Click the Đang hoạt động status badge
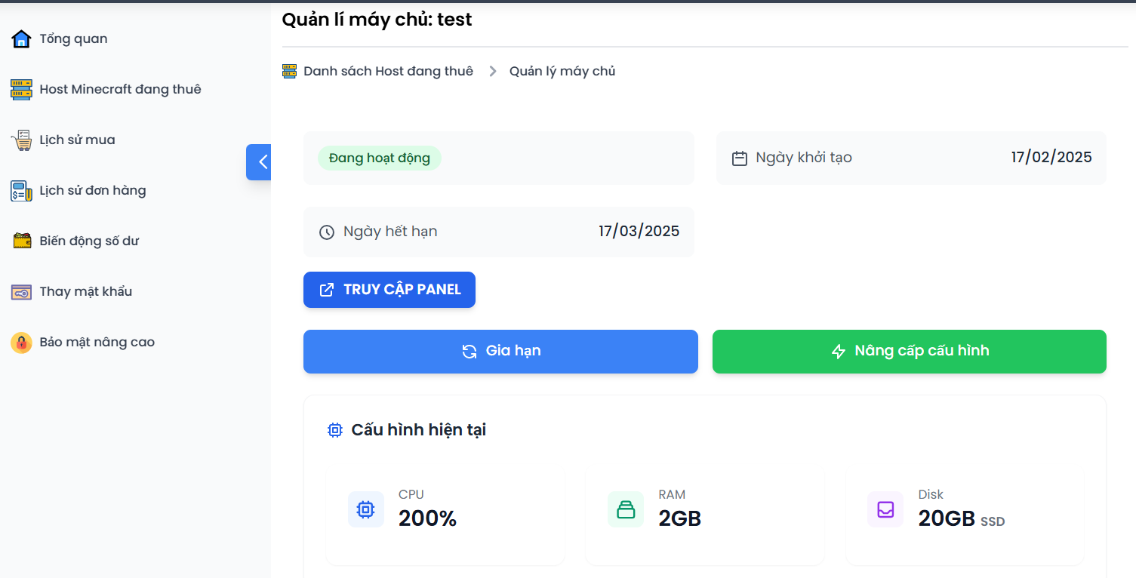1136x578 pixels. pyautogui.click(x=379, y=158)
